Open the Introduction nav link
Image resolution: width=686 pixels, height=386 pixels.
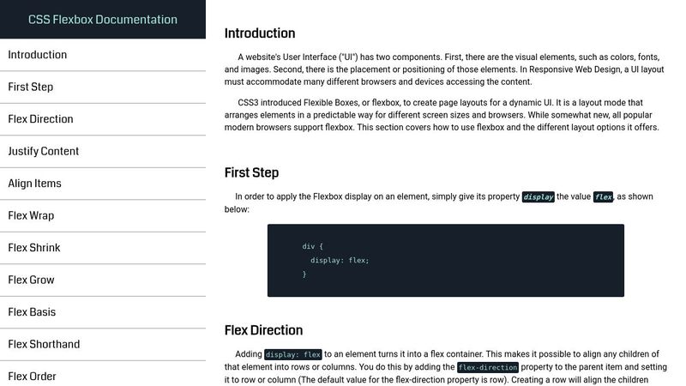click(103, 55)
